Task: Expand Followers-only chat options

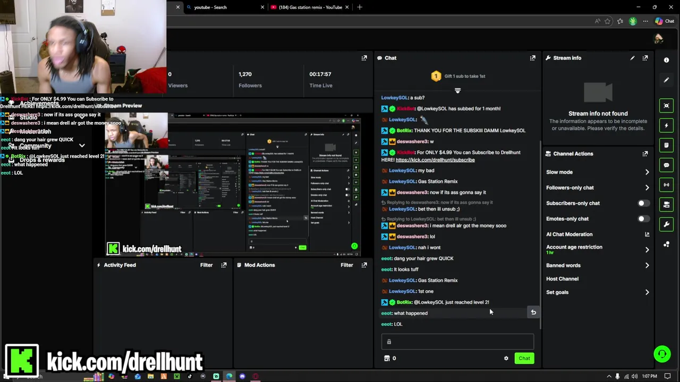Action: pyautogui.click(x=647, y=187)
